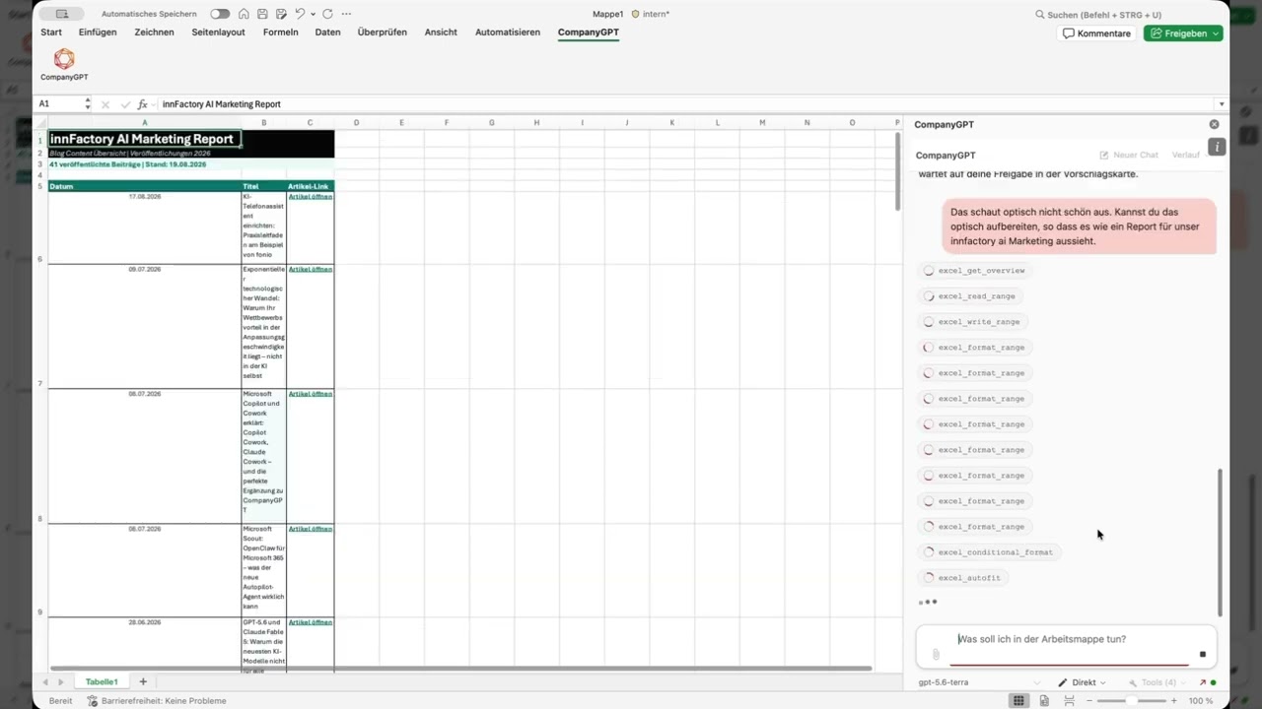Switch to the Überprüfen tab
This screenshot has height=709, width=1262.
pos(383,32)
